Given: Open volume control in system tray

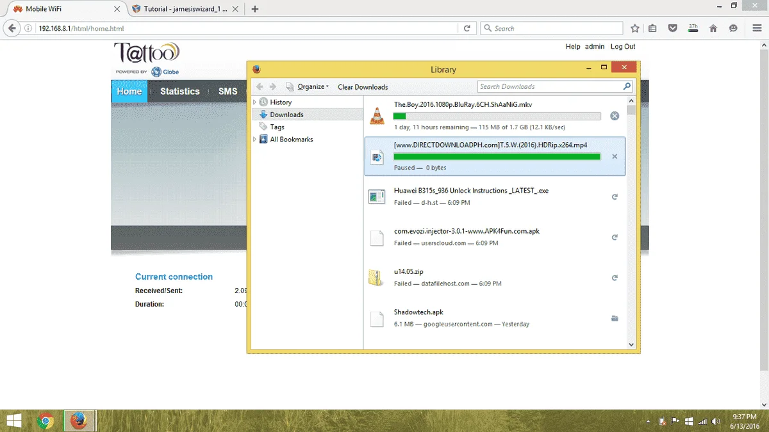Looking at the screenshot, I should point(716,421).
